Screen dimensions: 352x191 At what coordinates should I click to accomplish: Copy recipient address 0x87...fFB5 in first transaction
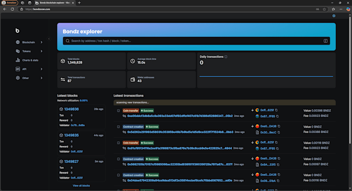(277, 116)
